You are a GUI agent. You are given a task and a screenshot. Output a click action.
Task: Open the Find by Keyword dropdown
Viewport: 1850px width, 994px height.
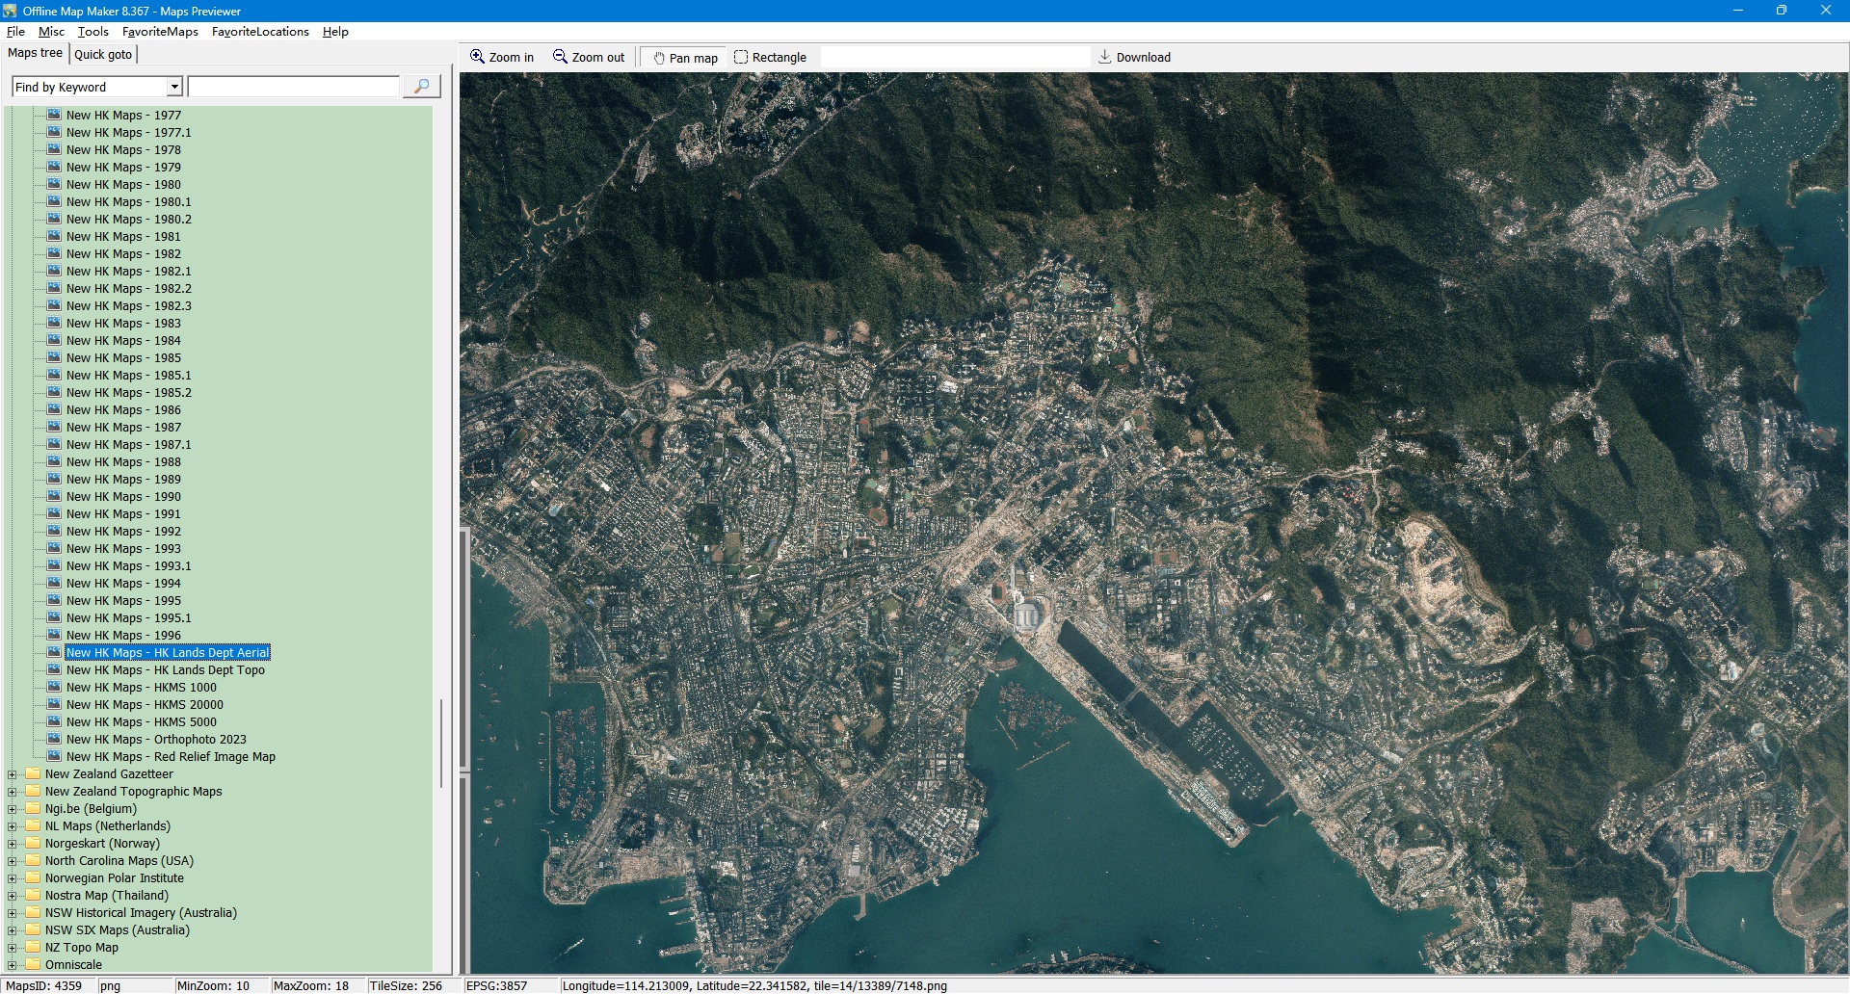pyautogui.click(x=174, y=87)
